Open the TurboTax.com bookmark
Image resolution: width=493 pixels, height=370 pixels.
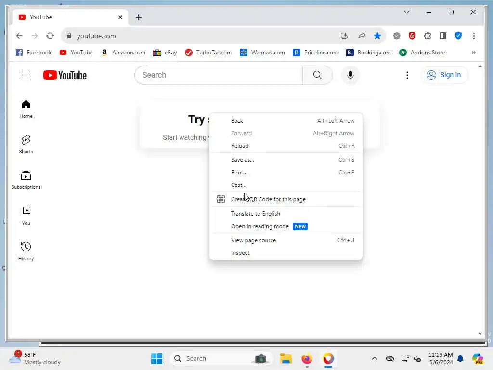[208, 53]
